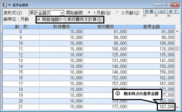Screen dimensions: 182x112
Task: Select the 齢数 cell 16
Action: click(21, 78)
